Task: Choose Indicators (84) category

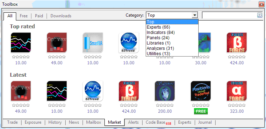Action: (172, 32)
